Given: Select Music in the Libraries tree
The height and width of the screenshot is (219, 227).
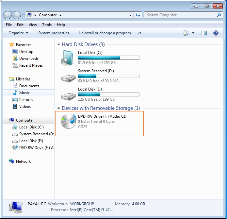Looking at the screenshot, I should (24, 93).
